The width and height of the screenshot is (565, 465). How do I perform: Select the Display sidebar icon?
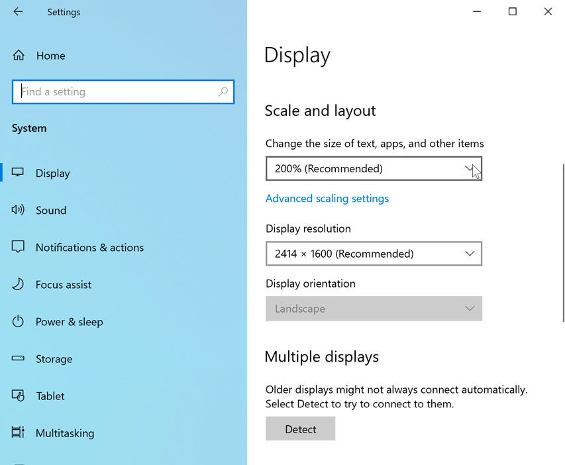(17, 173)
